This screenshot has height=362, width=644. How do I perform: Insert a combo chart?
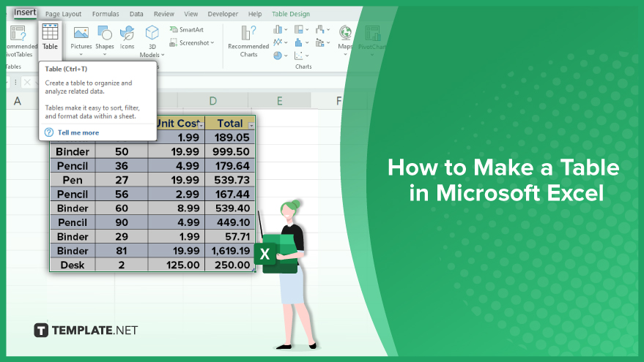click(x=320, y=42)
